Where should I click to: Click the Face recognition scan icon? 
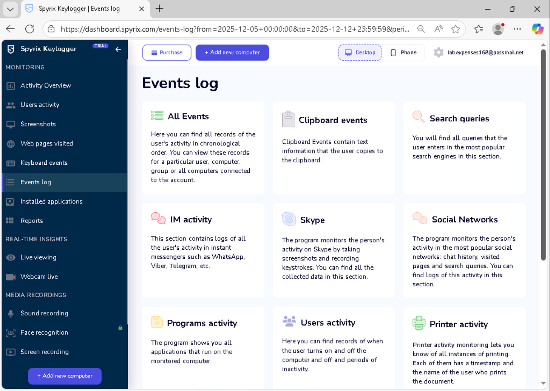(11, 333)
